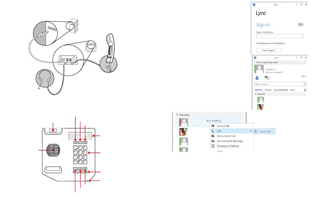Click the Find someone search box
Screen dimensions: 322x198
[280, 84]
